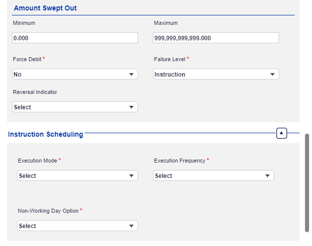312x246 pixels.
Task: Click the Minimum field label
Action: click(24, 23)
